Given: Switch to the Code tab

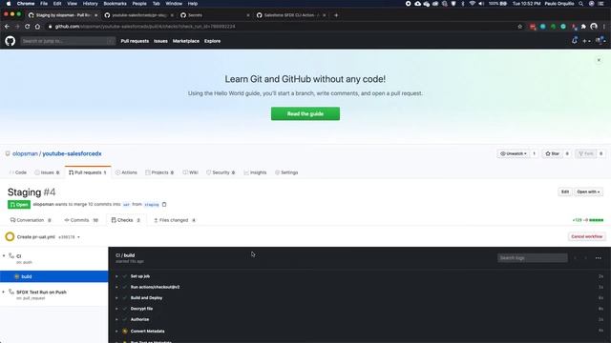Looking at the screenshot, I should [18, 172].
